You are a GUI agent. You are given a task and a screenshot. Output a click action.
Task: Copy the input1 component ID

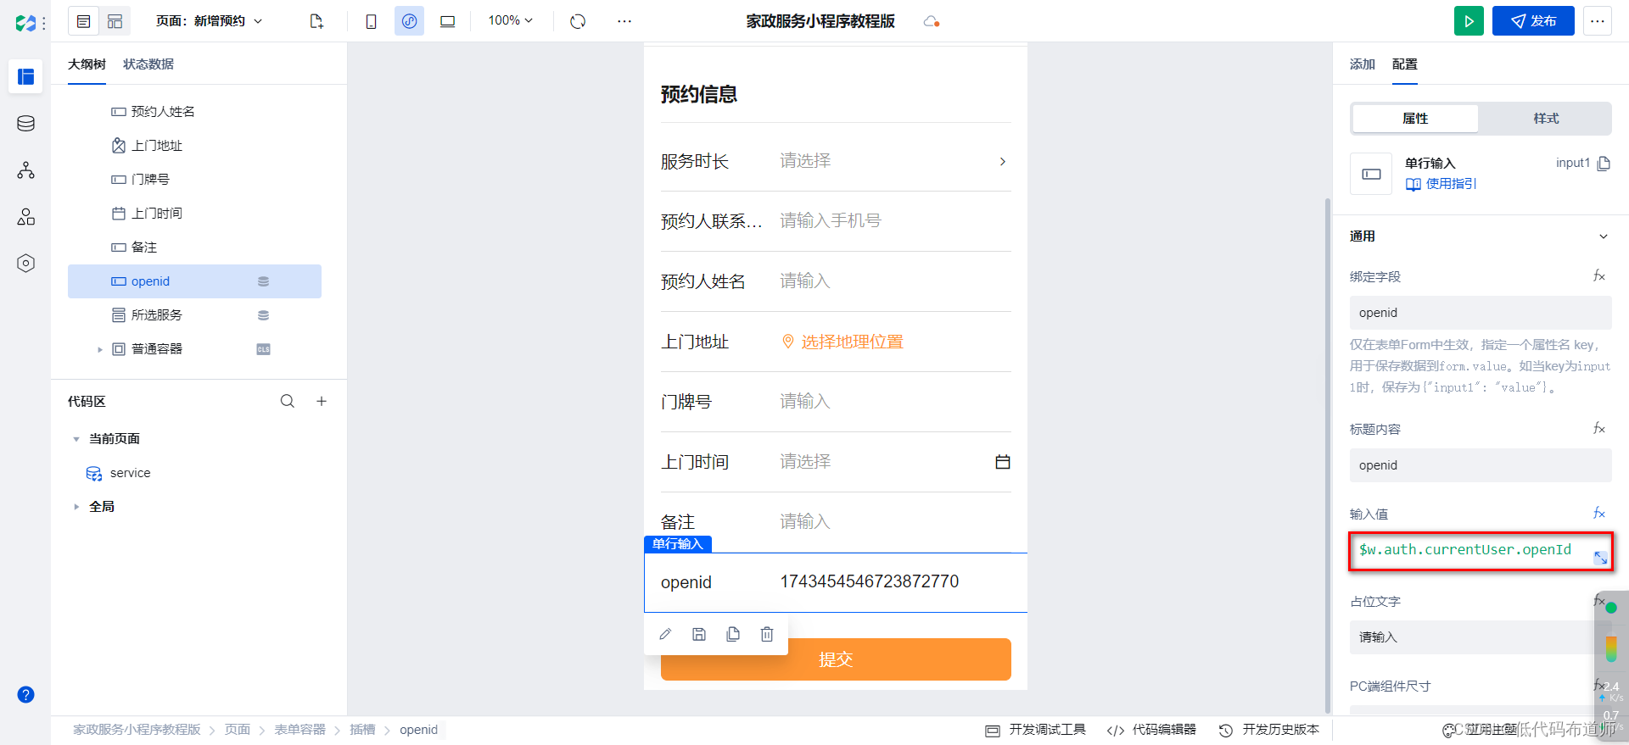(x=1604, y=164)
